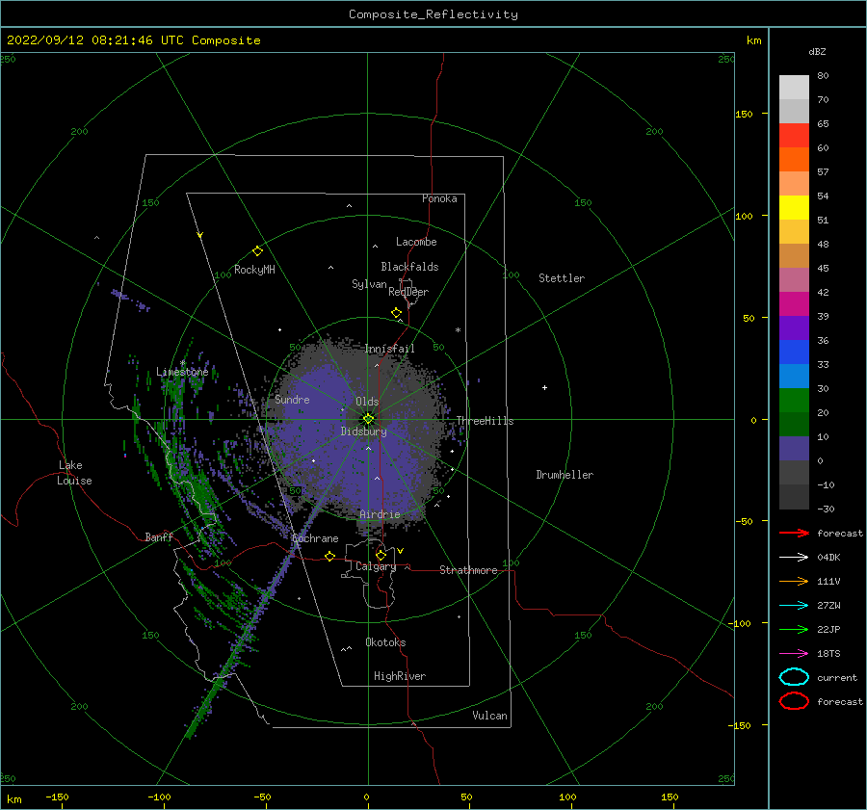This screenshot has width=867, height=810.
Task: Click the 20 dBZ green swatch
Action: click(794, 424)
